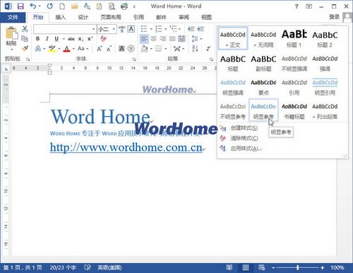This screenshot has width=353, height=273.
Task: Open the Font dialog launcher
Action: [134, 59]
